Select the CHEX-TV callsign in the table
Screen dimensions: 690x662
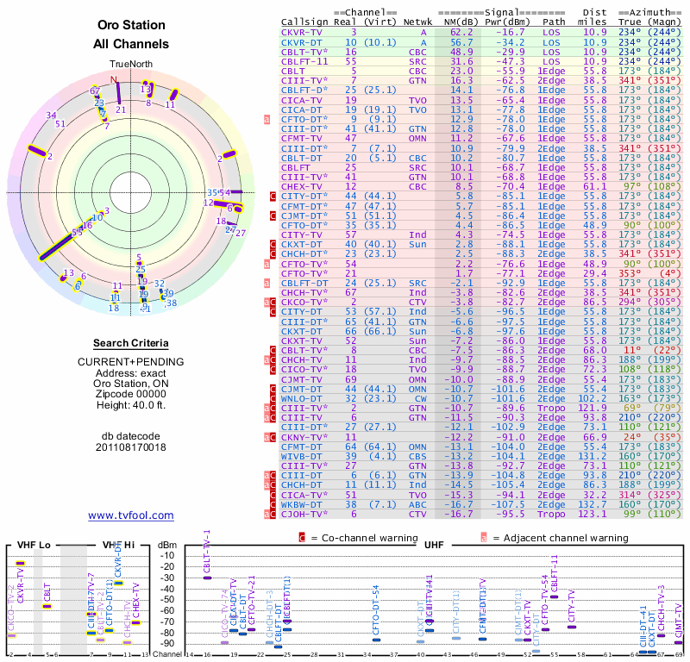[x=301, y=186]
